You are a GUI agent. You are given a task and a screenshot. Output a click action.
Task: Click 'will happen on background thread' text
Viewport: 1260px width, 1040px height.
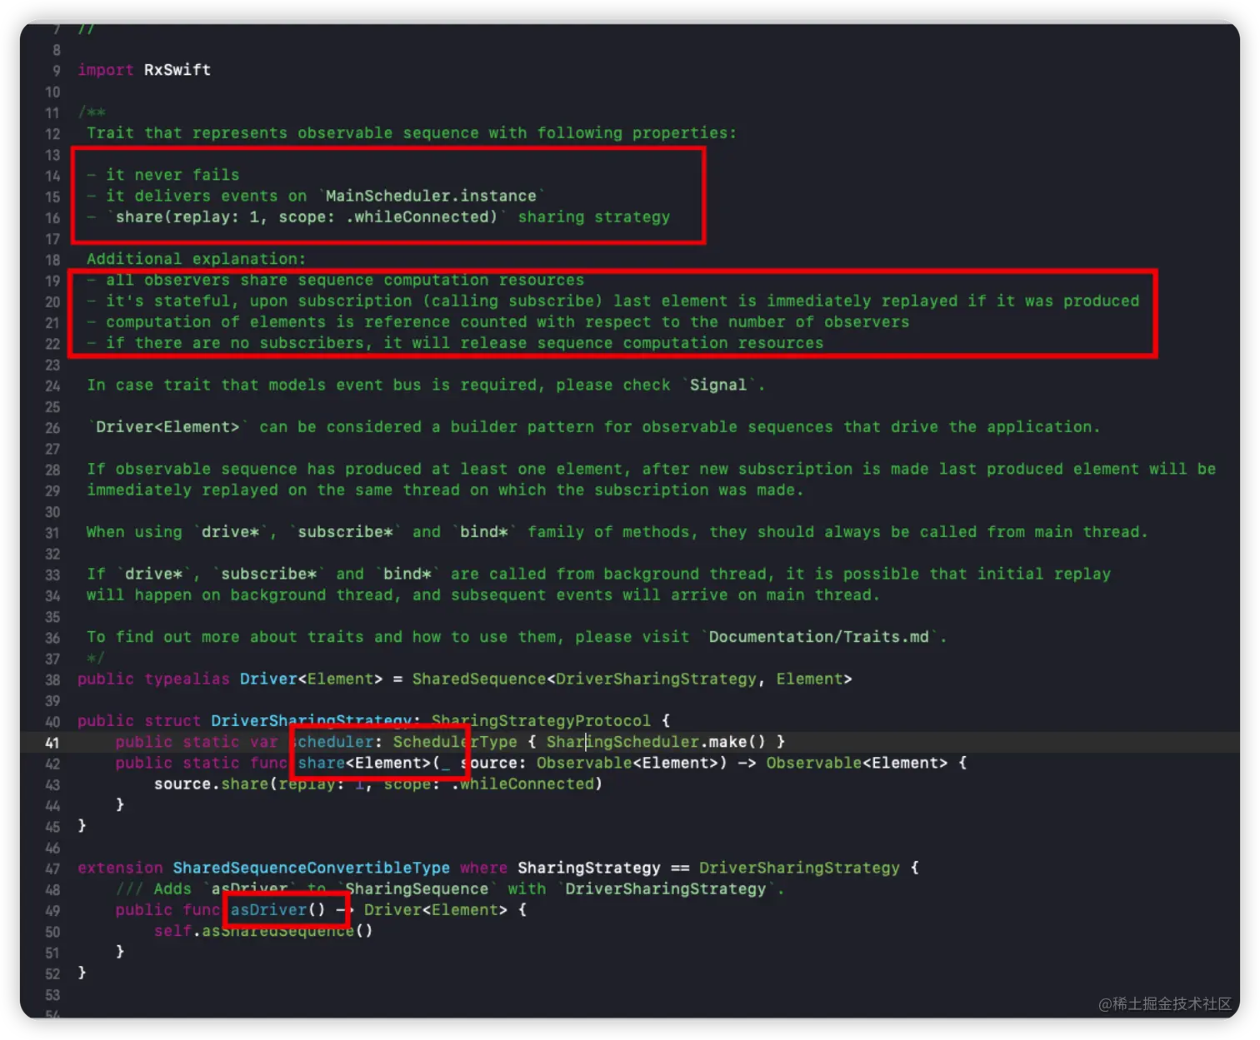tap(240, 595)
